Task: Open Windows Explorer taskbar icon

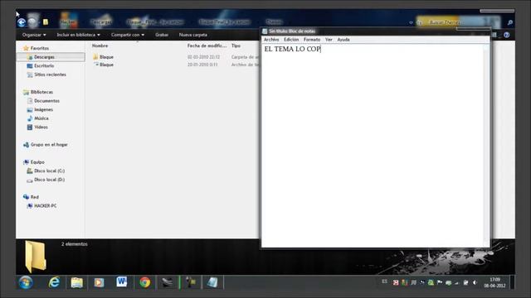Action: pyautogui.click(x=77, y=282)
